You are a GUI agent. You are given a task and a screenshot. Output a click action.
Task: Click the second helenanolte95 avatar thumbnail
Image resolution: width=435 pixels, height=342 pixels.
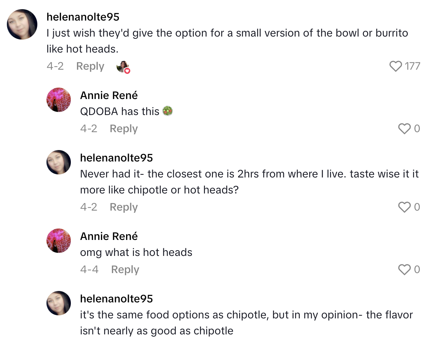[59, 162]
